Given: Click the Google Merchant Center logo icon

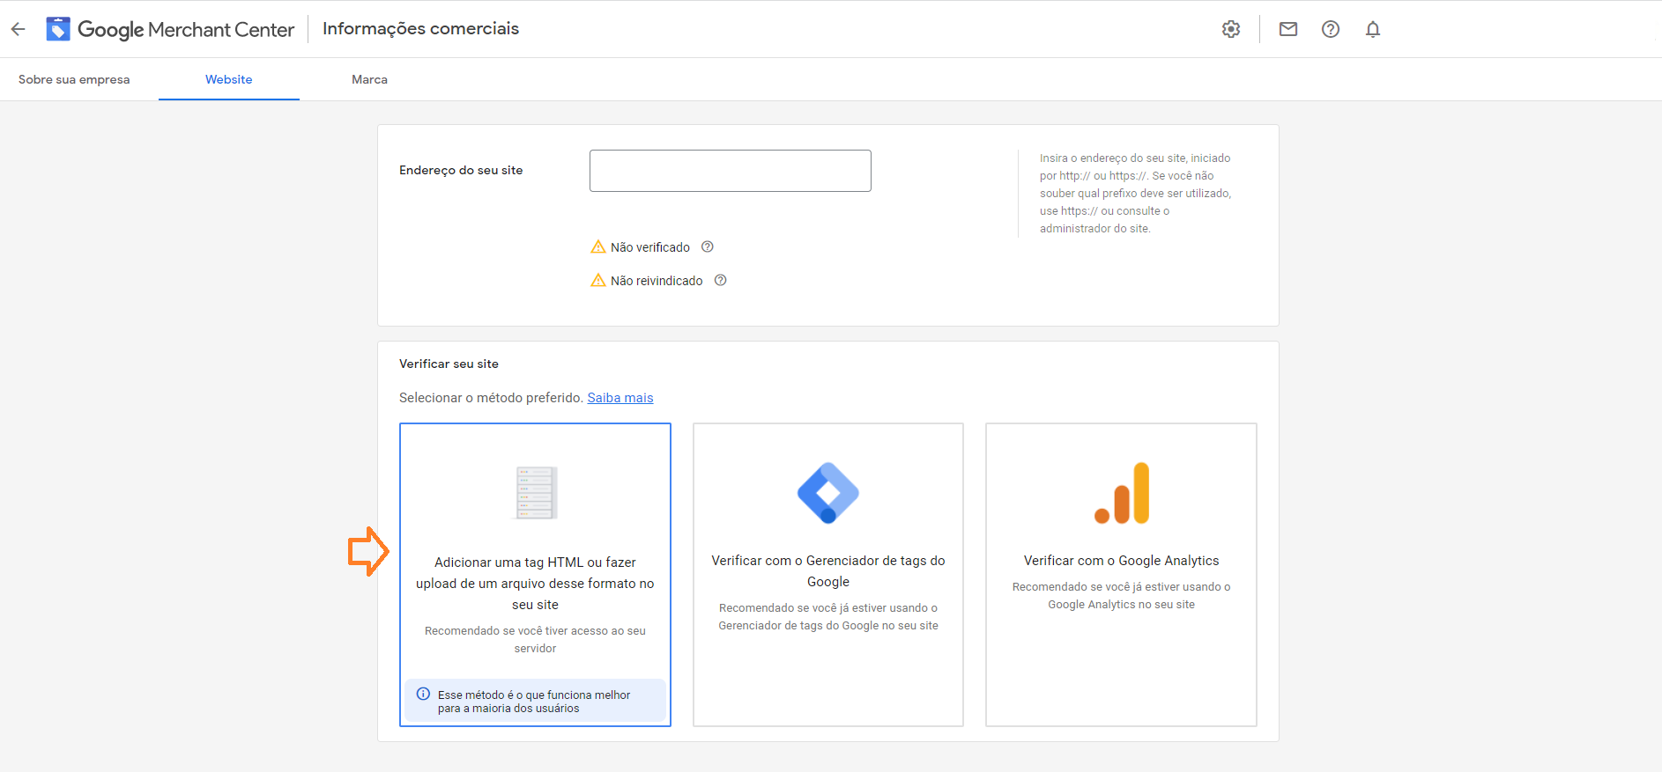Looking at the screenshot, I should pos(58,29).
